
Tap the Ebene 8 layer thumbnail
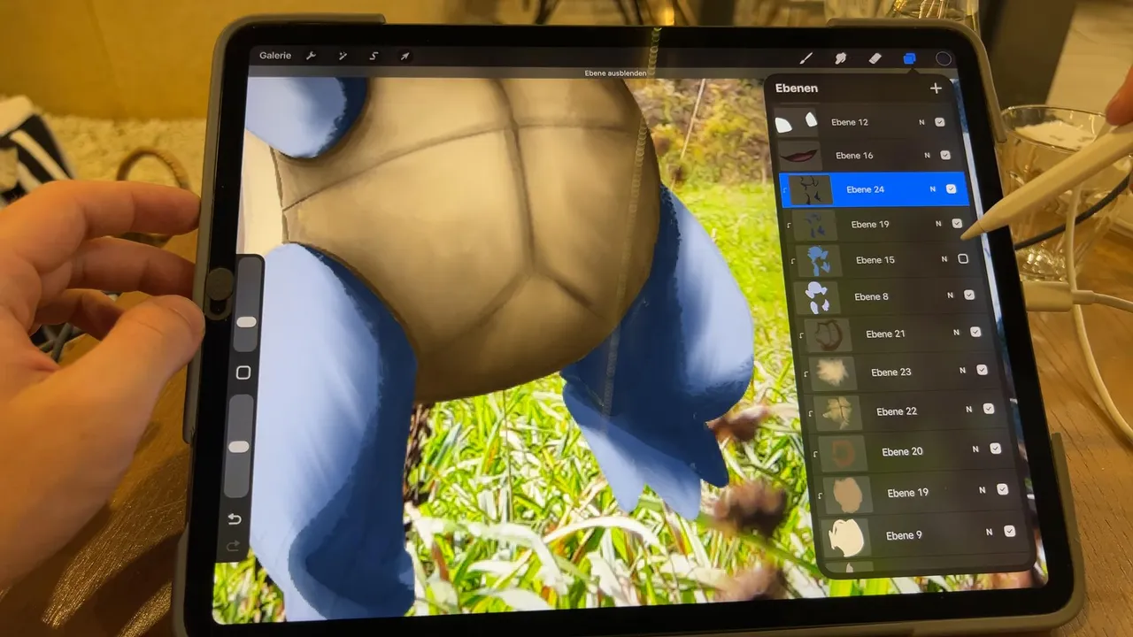[x=817, y=297]
